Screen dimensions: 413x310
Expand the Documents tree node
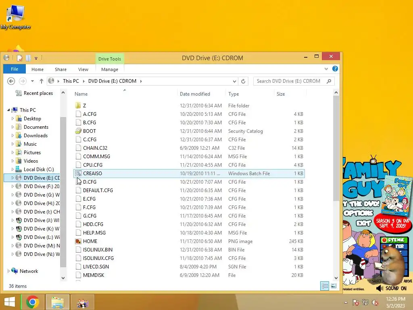(x=13, y=127)
